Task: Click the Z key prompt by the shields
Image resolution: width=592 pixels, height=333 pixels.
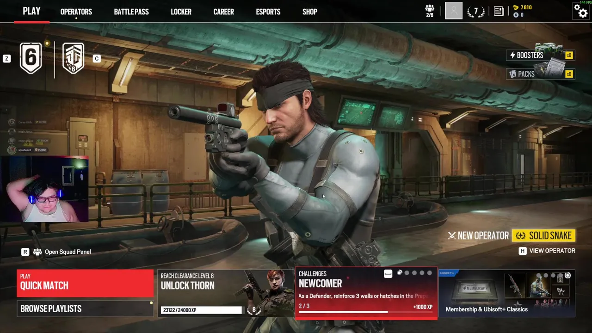Action: [6, 58]
